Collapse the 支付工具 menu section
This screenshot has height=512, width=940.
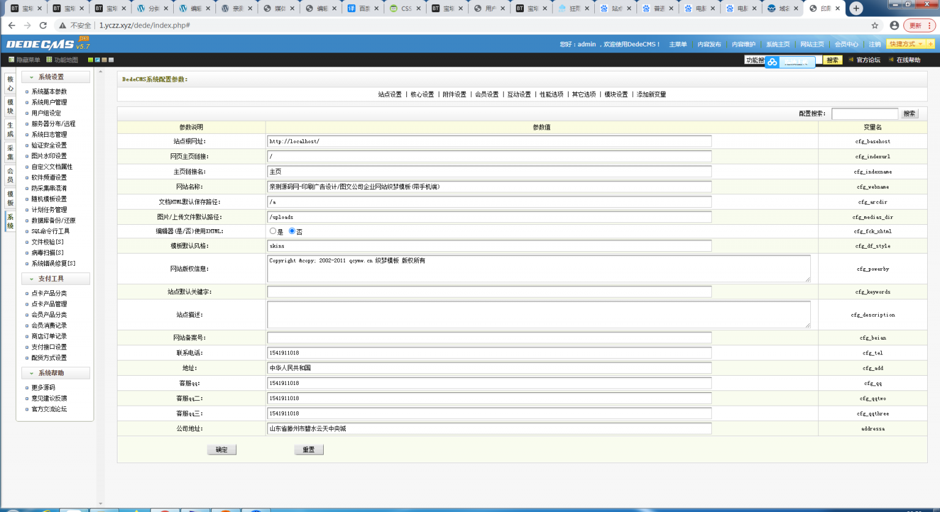[56, 279]
